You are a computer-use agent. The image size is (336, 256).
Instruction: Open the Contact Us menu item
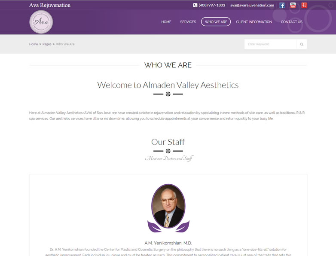[x=291, y=22]
